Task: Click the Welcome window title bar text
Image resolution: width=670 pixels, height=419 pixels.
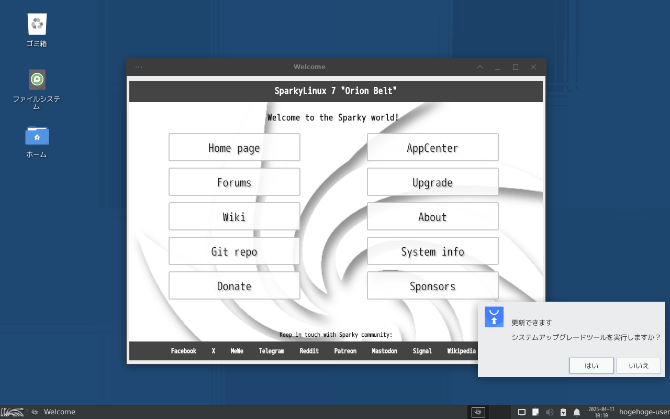Action: pos(309,67)
